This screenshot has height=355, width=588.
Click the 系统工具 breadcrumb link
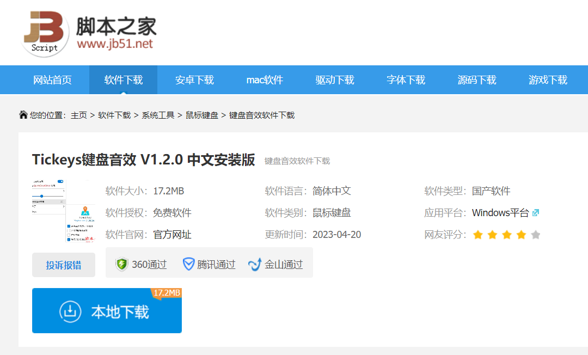[158, 115]
